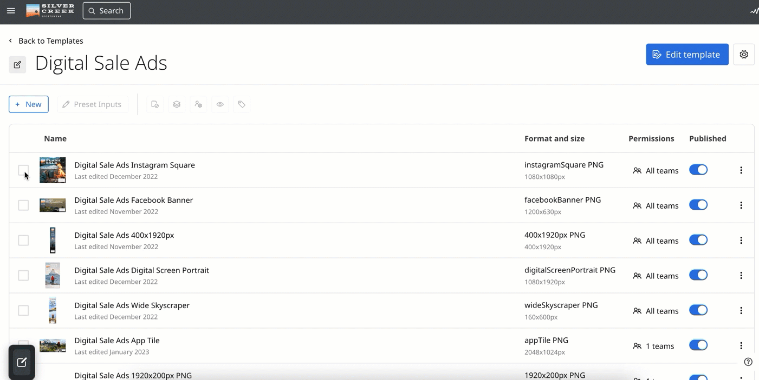Open Digital Sale Ads Wide Skyscraper
Screen dimensions: 759x380
tap(132, 305)
